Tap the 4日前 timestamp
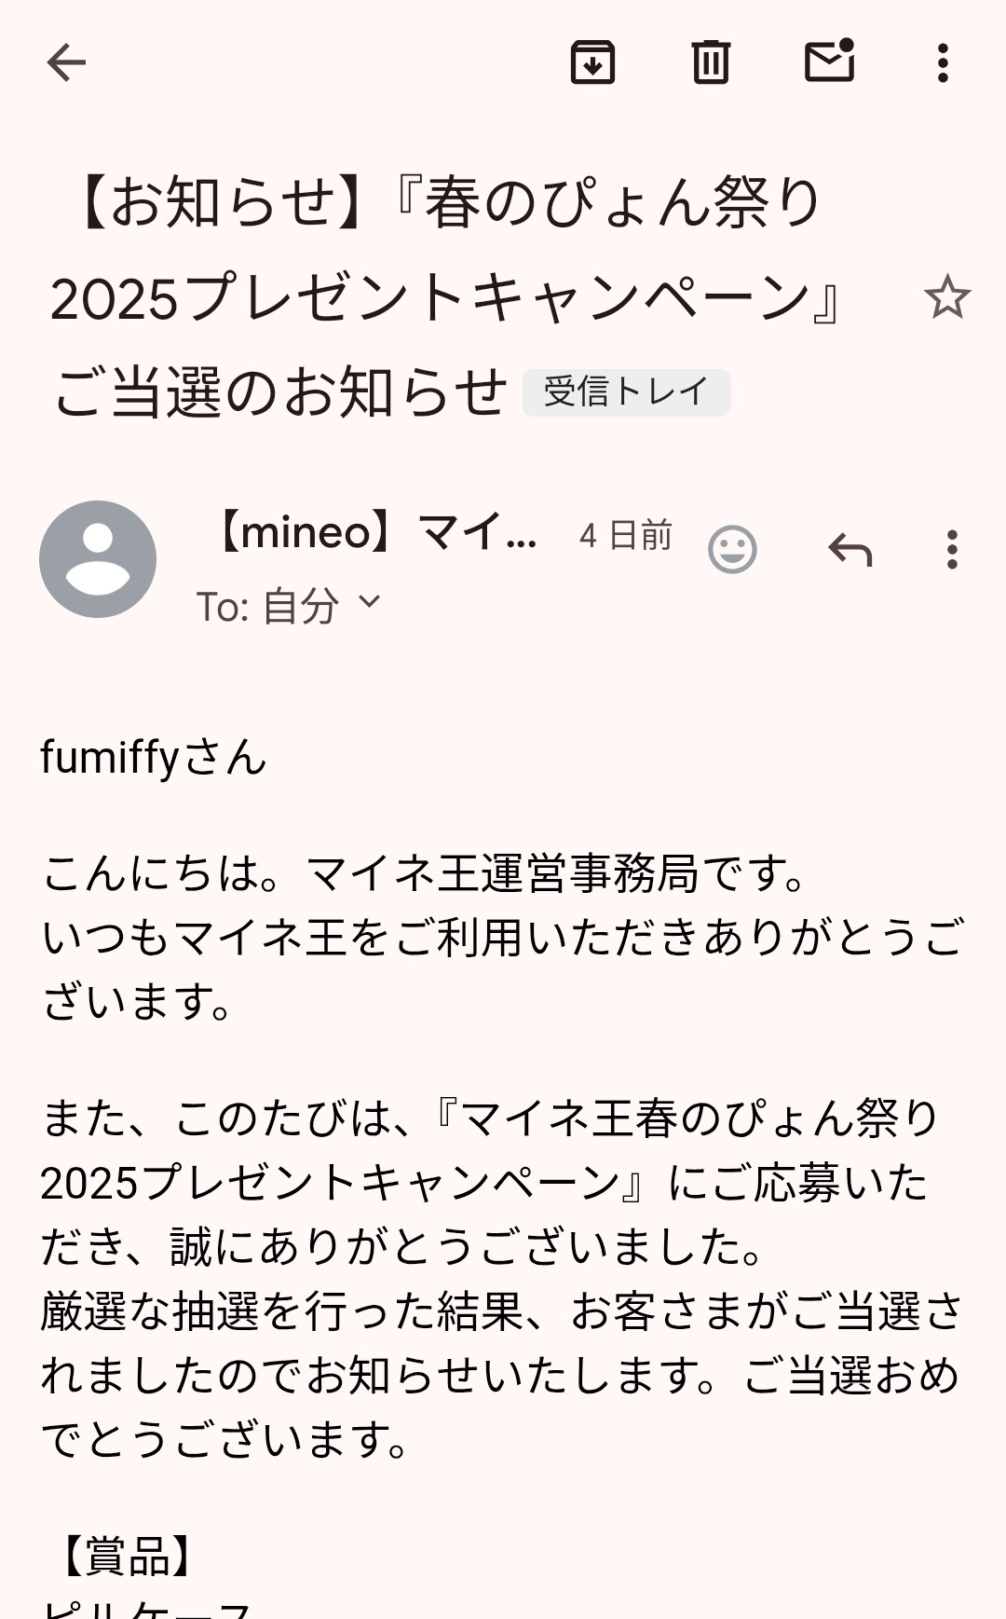This screenshot has width=1006, height=1619. click(625, 536)
